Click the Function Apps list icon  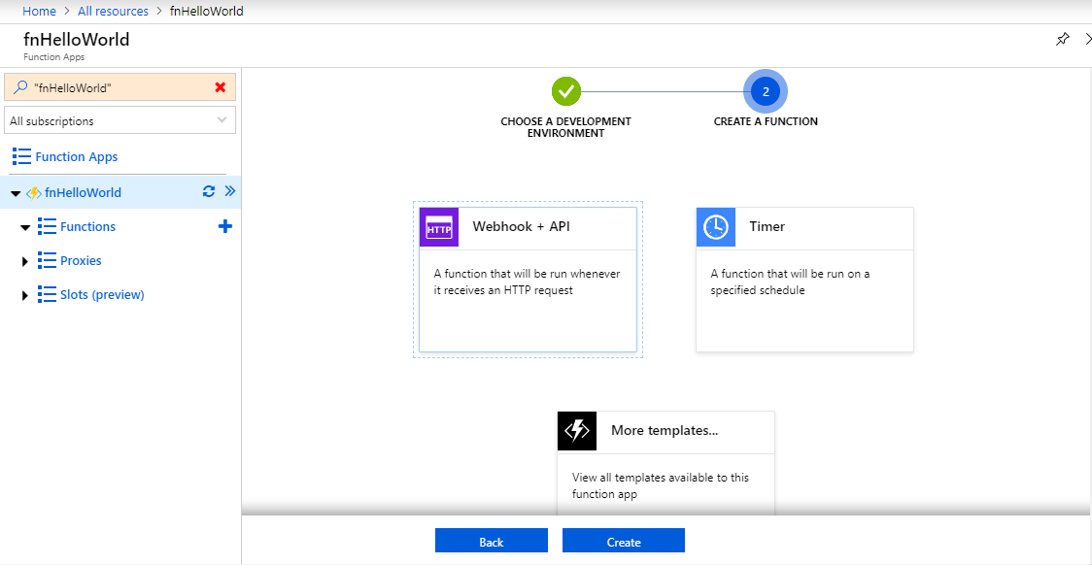pyautogui.click(x=20, y=156)
